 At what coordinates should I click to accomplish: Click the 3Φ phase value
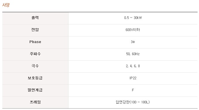click(x=133, y=42)
